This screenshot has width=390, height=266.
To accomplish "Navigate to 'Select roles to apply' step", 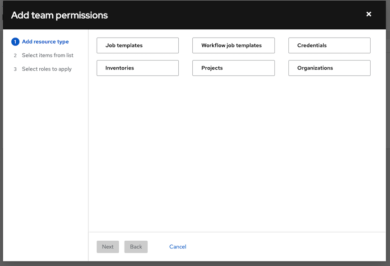I will click(x=47, y=69).
